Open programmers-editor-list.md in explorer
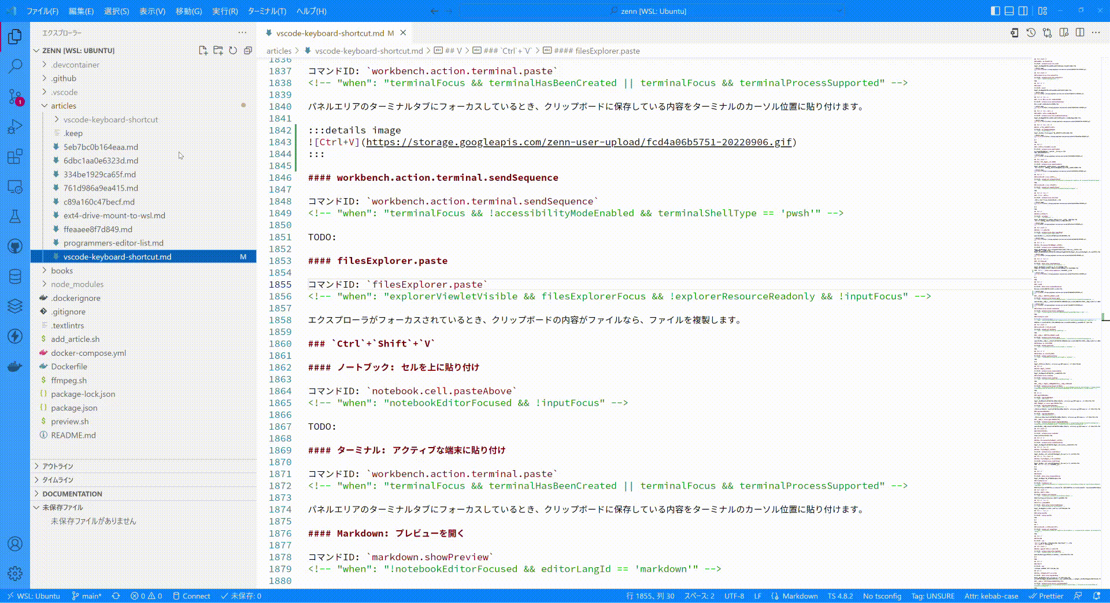 [113, 243]
